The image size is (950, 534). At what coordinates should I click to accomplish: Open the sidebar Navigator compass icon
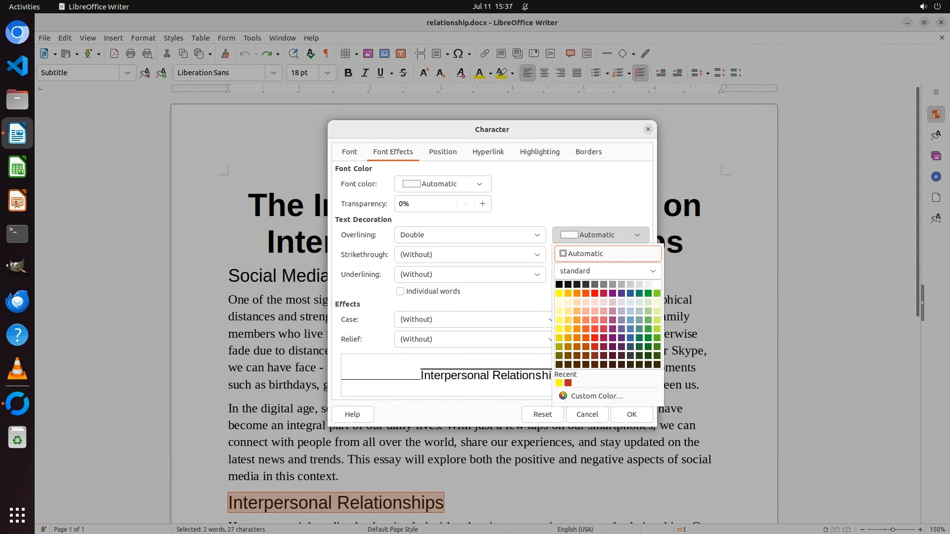tap(936, 177)
